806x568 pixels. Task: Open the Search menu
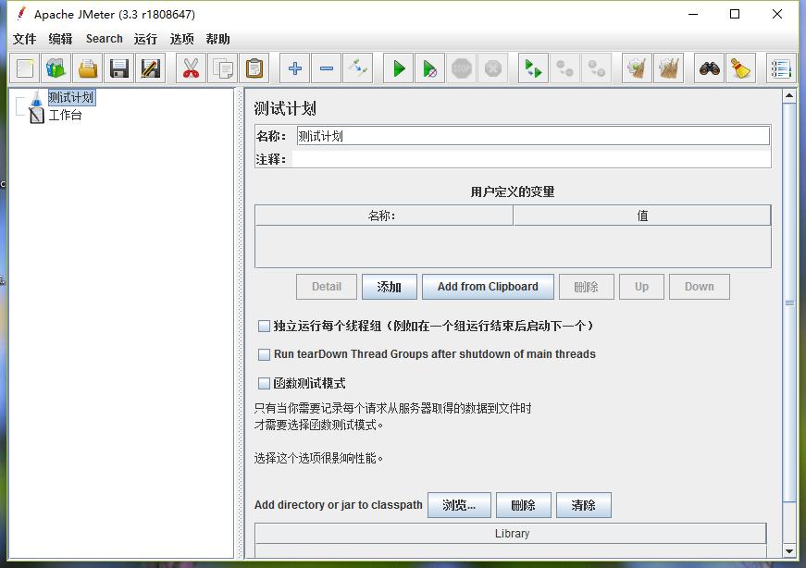(105, 39)
